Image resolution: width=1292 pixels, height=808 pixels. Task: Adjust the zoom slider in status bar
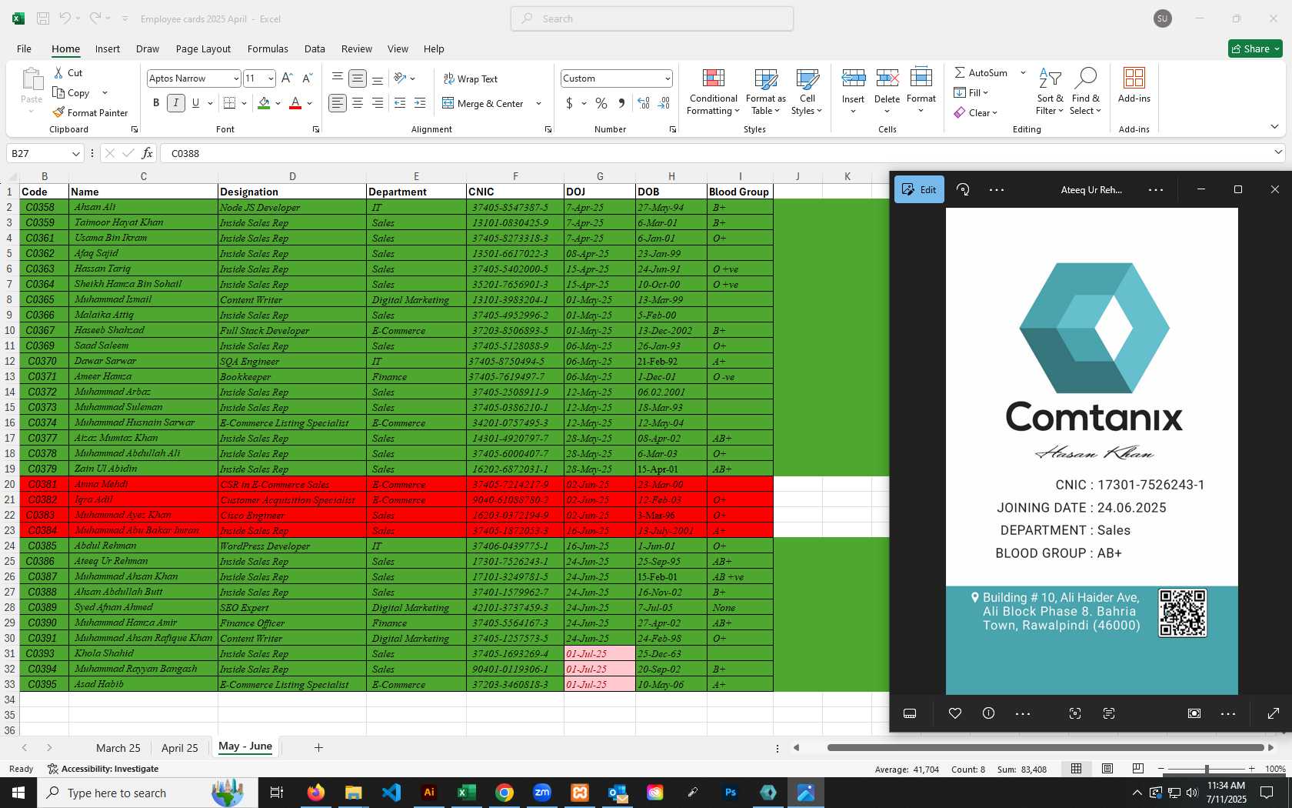click(1206, 769)
